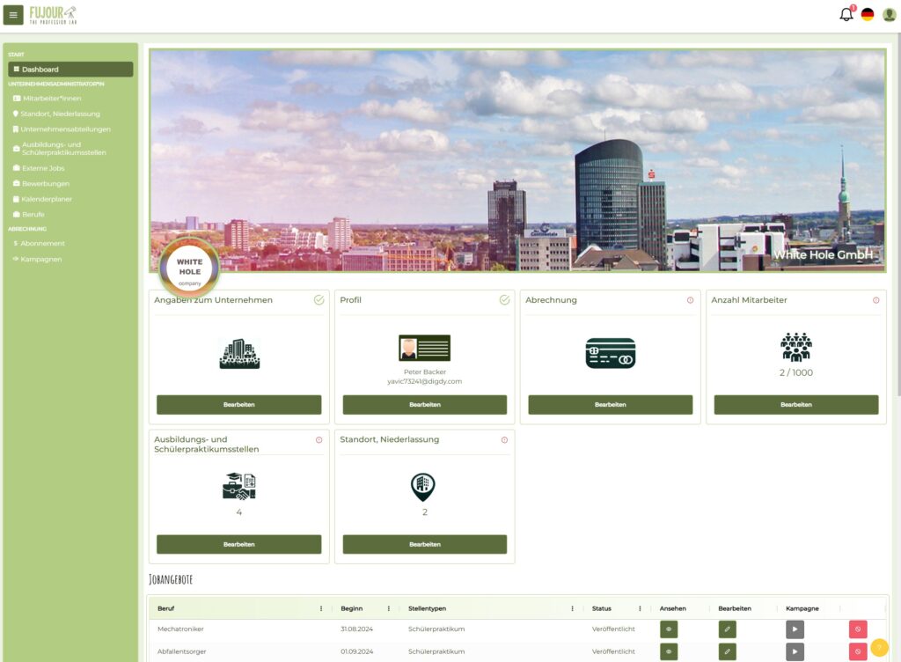Open Stellentypen column options menu
The image size is (901, 662).
click(x=572, y=608)
